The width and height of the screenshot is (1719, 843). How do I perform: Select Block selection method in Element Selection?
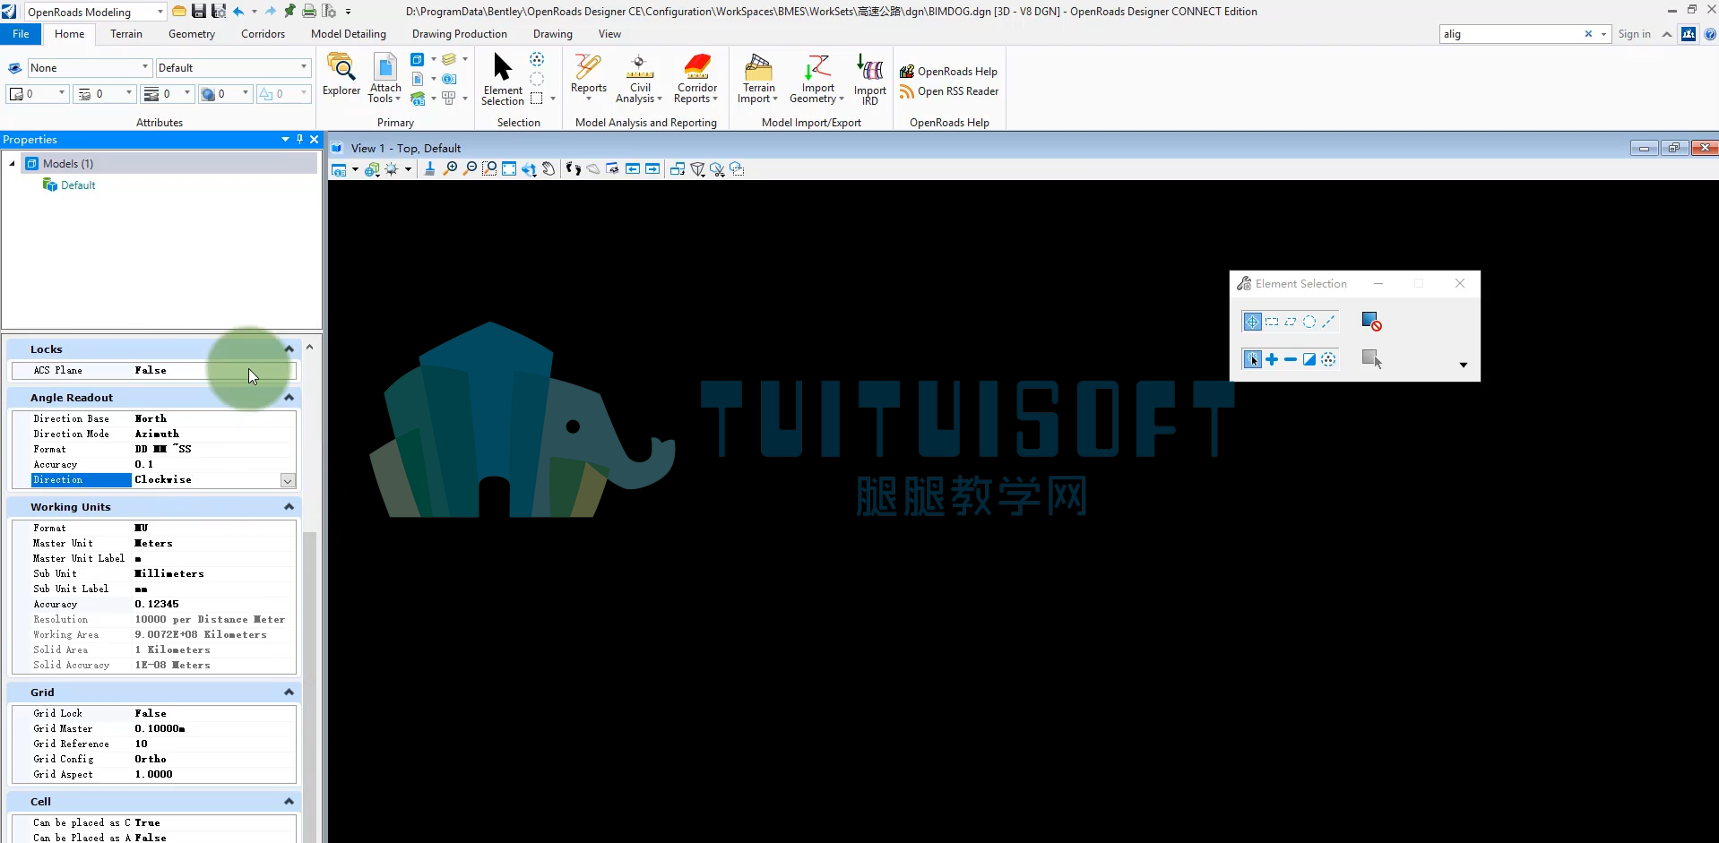click(x=1272, y=322)
